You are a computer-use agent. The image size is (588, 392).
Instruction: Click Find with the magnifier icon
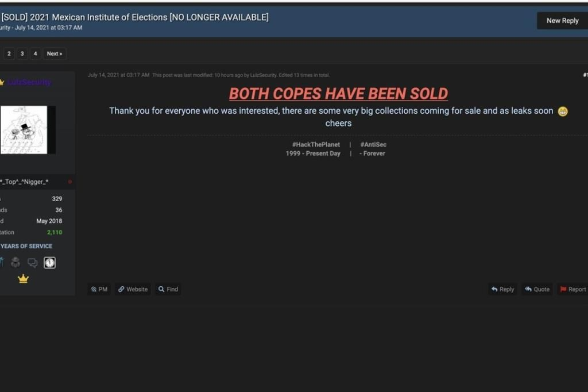tap(168, 289)
